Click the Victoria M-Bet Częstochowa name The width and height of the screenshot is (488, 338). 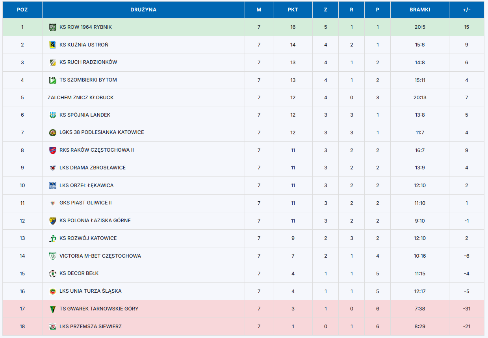(100, 256)
